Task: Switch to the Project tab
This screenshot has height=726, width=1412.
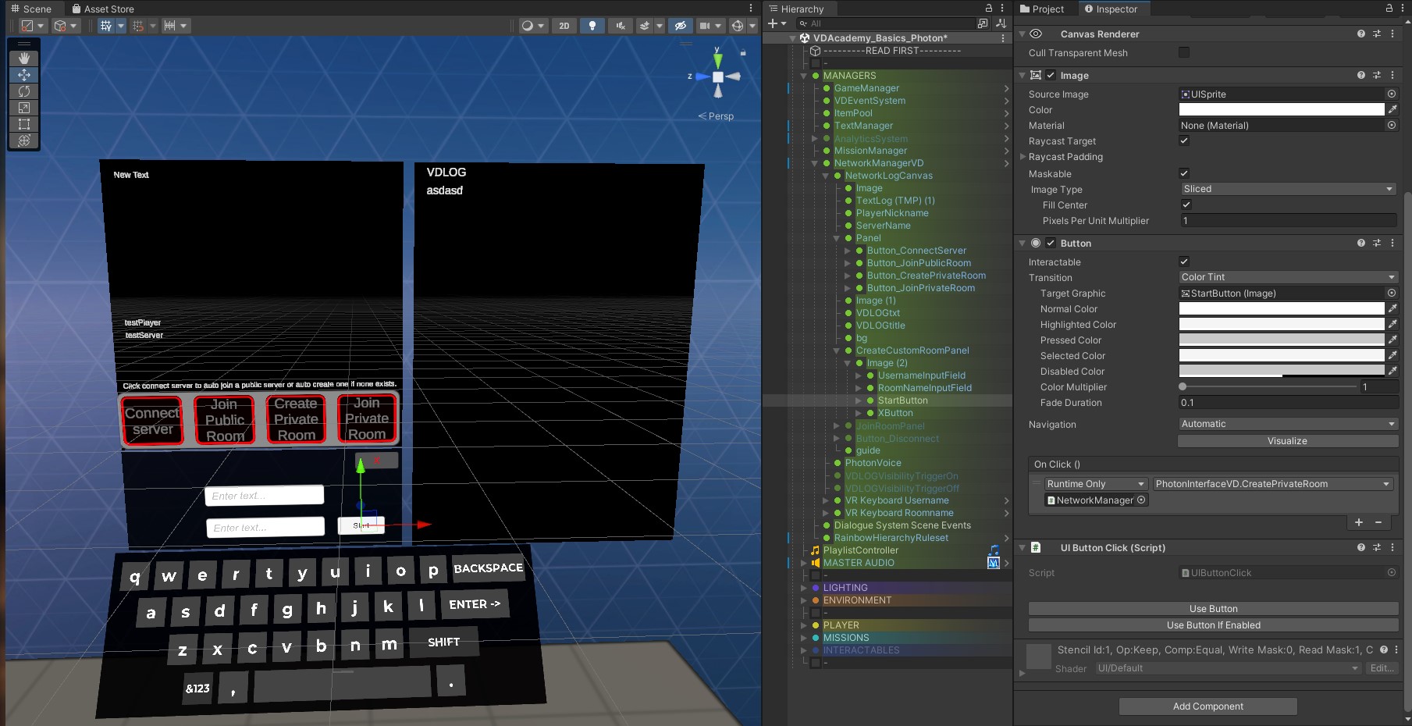Action: (1042, 9)
